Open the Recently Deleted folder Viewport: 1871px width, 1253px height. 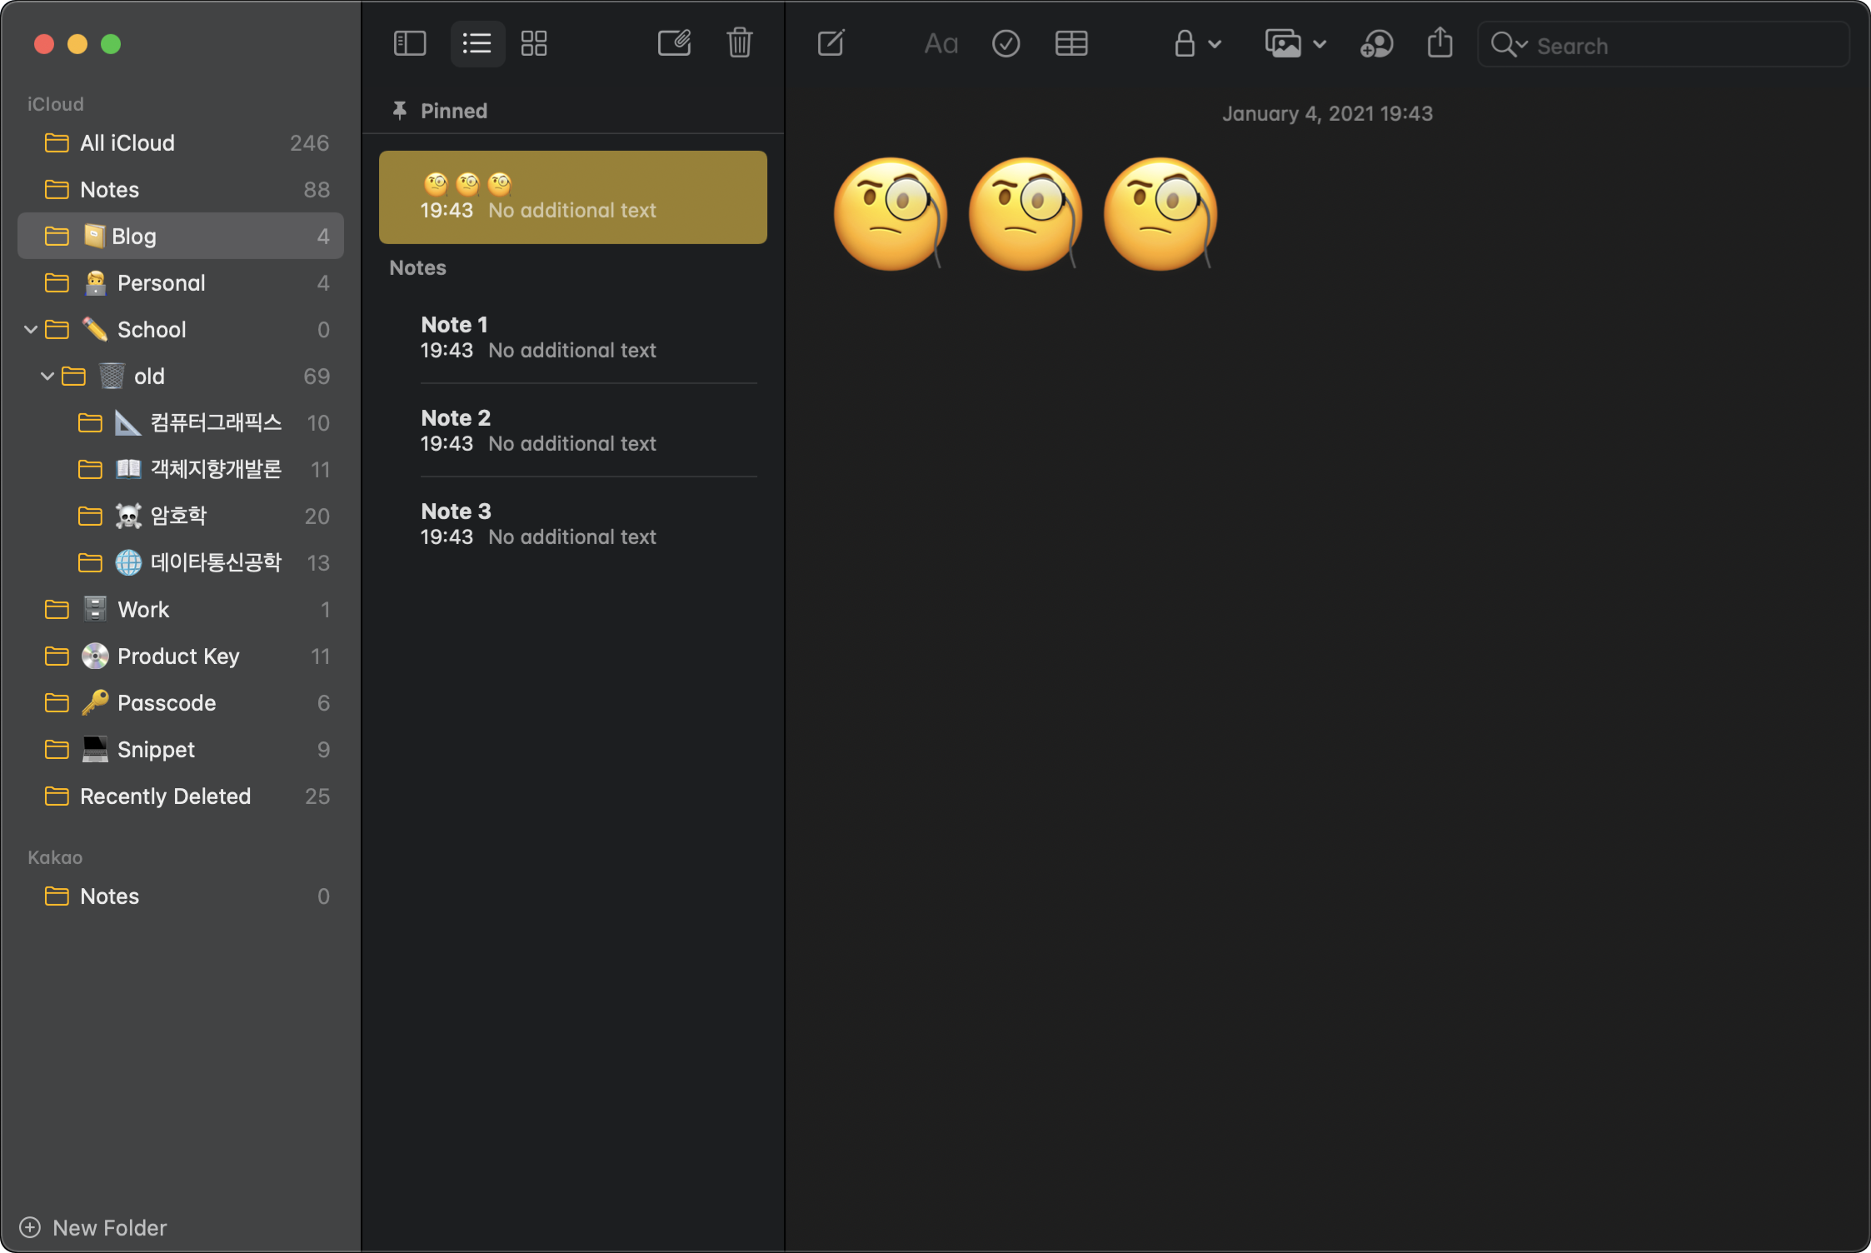[165, 796]
